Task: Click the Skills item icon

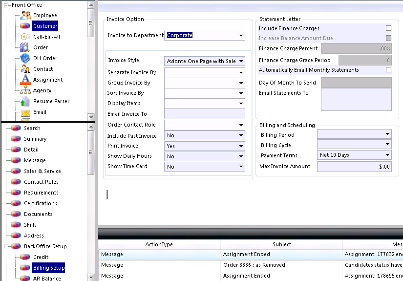Action: (16, 225)
